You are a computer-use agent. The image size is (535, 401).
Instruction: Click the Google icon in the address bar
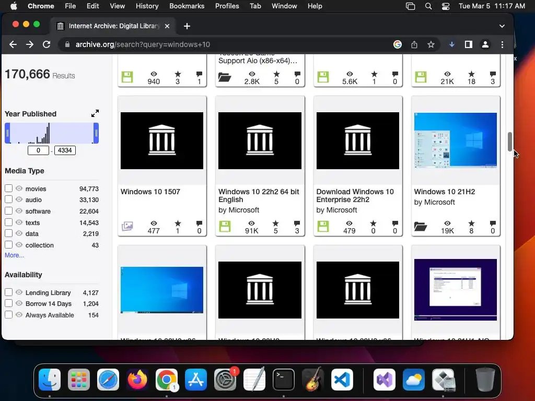tap(398, 44)
